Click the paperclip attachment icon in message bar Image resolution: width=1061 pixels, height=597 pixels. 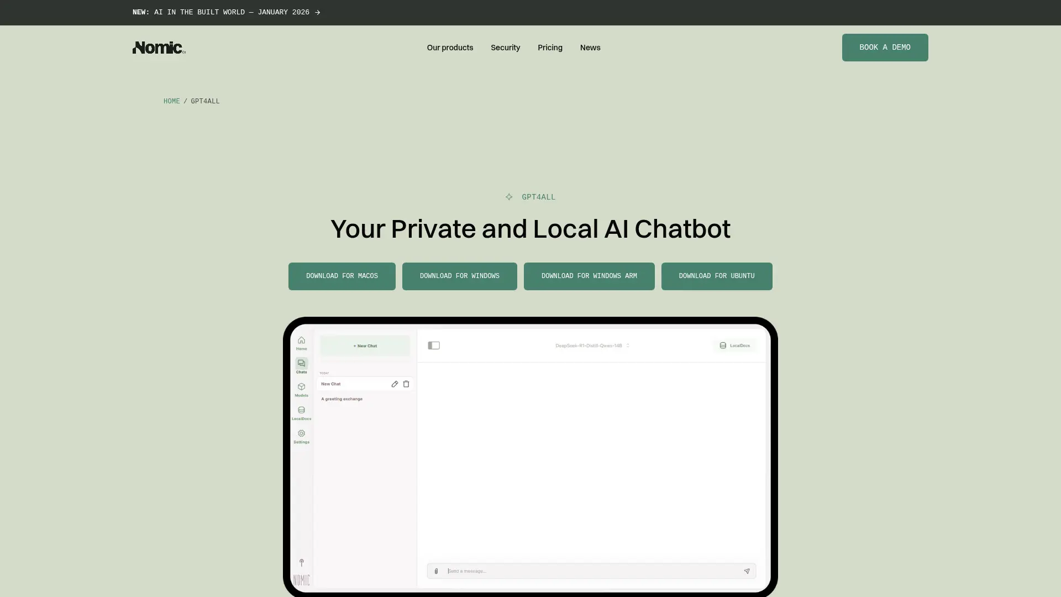pos(436,571)
